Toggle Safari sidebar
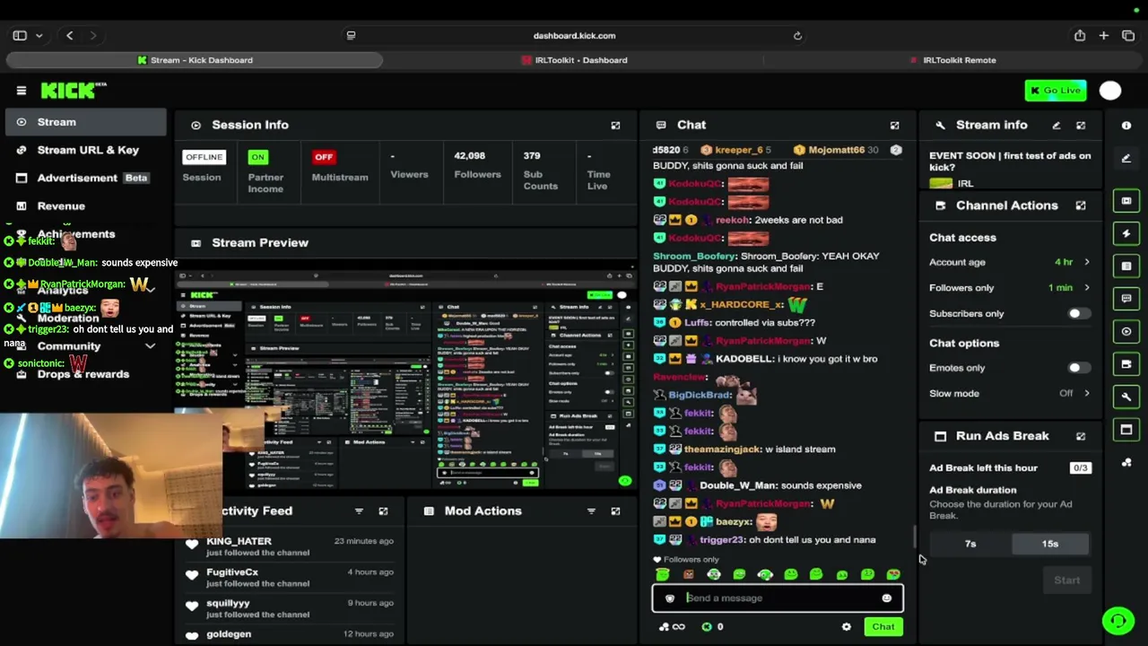Image resolution: width=1148 pixels, height=646 pixels. (x=20, y=36)
